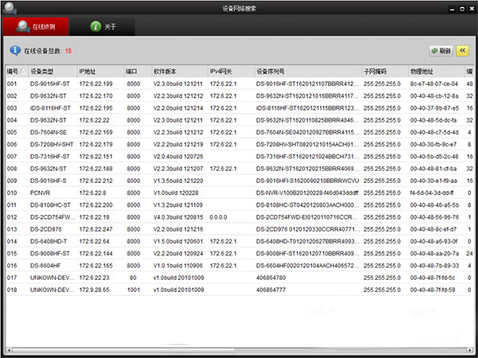Maximize the device search window
Image resolution: width=478 pixels, height=358 pixels.
(462, 9)
